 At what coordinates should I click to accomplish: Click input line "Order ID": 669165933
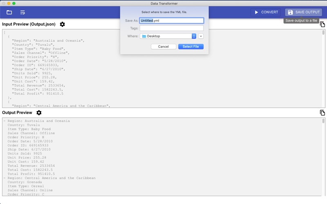[35, 65]
